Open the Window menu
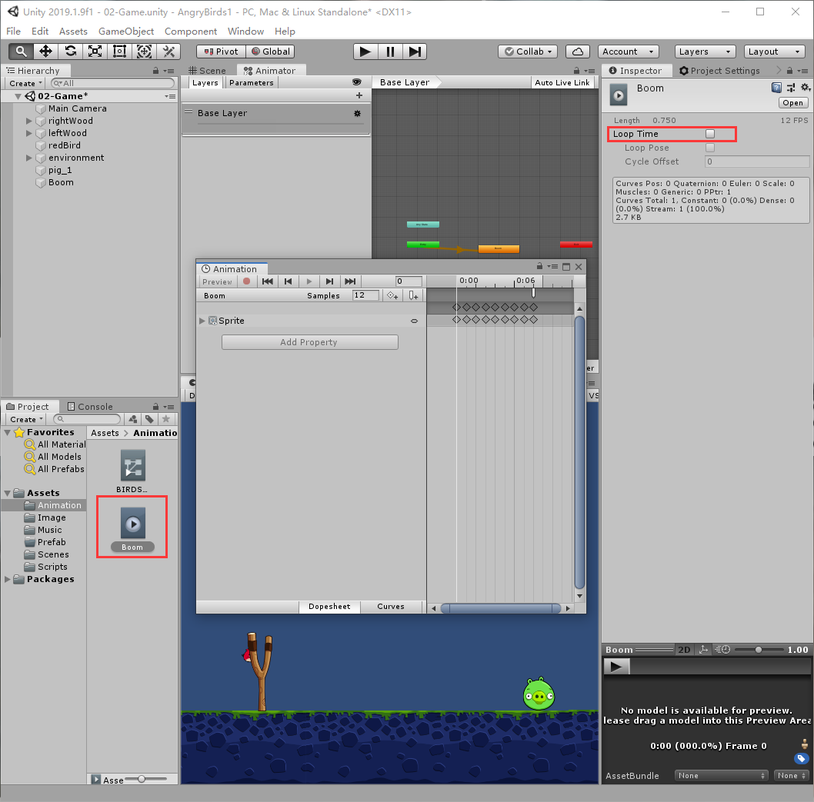This screenshot has height=802, width=814. click(245, 31)
